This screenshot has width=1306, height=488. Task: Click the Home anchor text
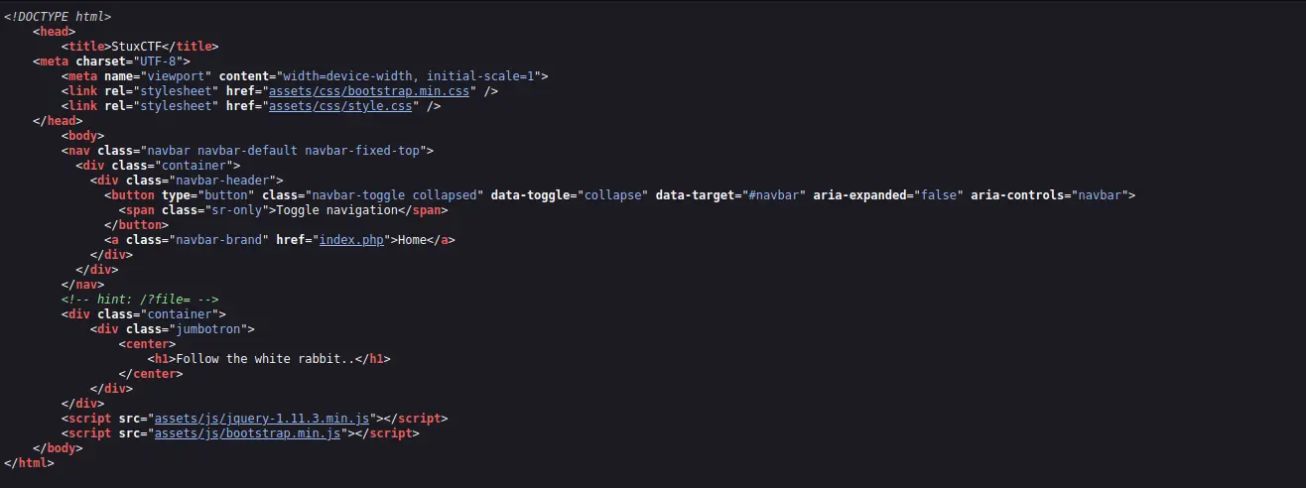pos(412,240)
